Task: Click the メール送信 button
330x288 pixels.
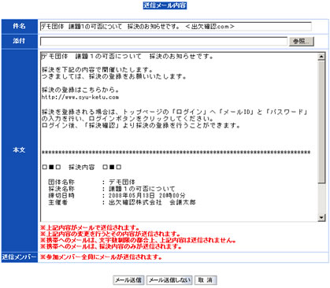Action: click(x=128, y=280)
